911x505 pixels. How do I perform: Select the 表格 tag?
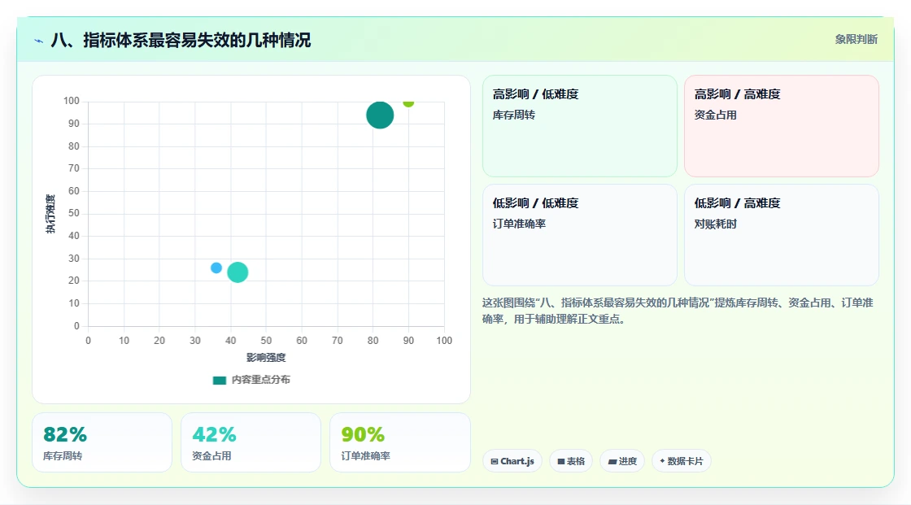(571, 461)
